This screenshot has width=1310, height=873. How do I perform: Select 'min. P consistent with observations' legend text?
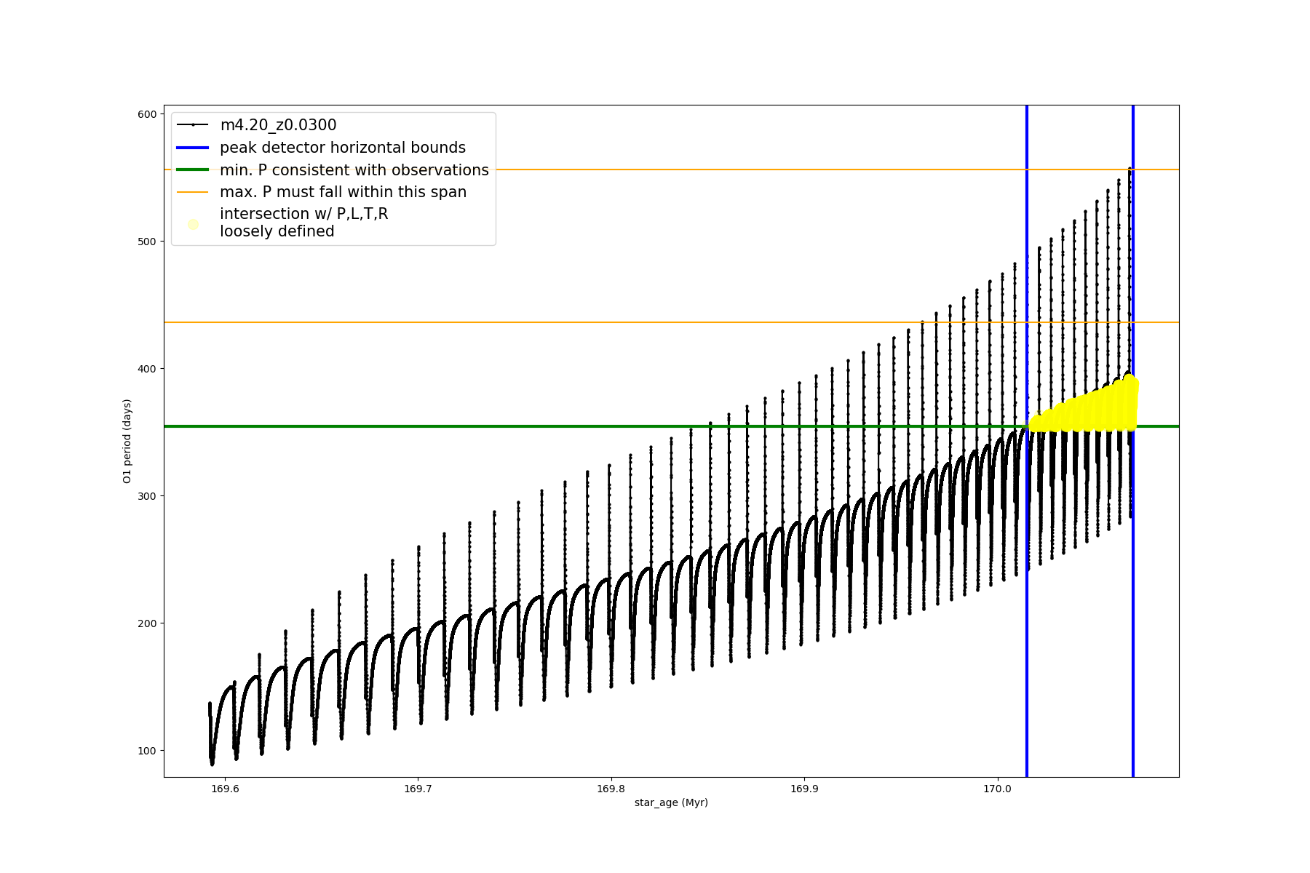(x=354, y=170)
